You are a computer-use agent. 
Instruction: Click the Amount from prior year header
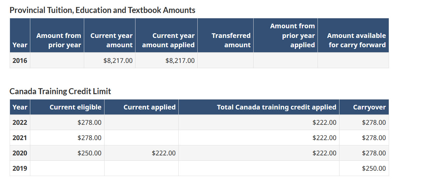point(57,36)
